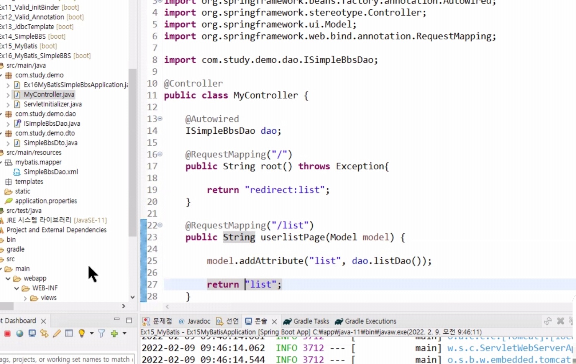Open the Gradle Tasks tab
The image size is (576, 364).
click(306, 321)
